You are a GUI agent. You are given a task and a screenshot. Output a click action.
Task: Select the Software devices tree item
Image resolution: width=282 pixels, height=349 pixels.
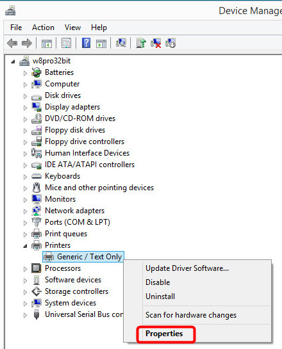73,280
